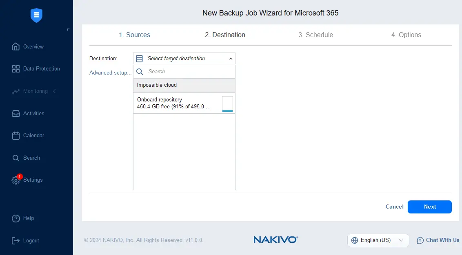Click the Logout arrow icon
Screen dimensions: 462x255
[16, 241]
